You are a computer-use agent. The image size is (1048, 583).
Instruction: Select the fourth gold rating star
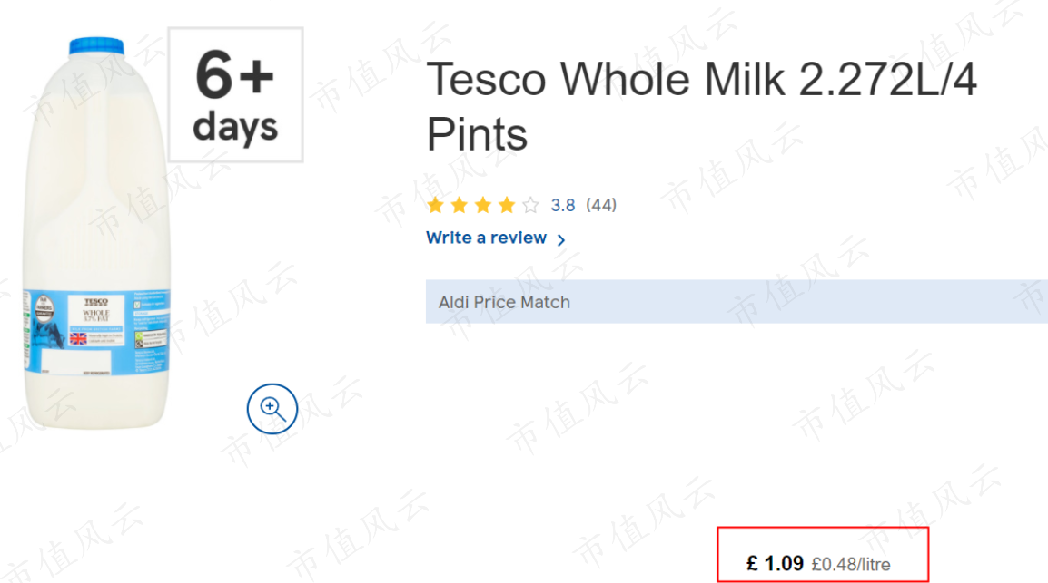[x=507, y=205]
